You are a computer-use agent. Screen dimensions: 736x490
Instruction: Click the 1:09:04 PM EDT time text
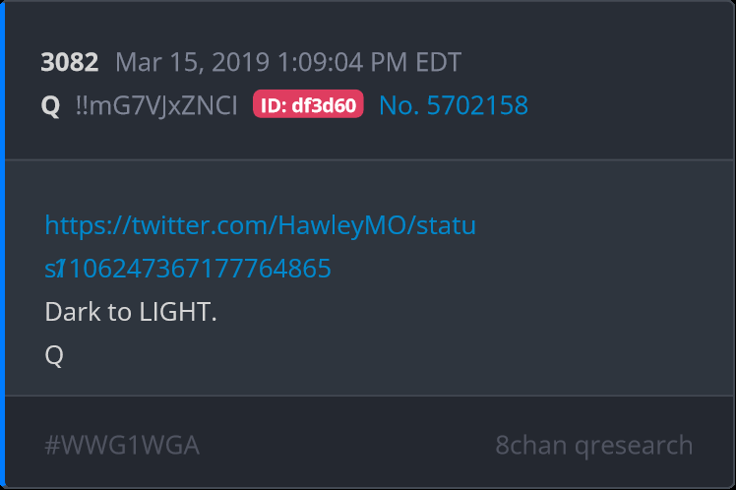(x=369, y=62)
